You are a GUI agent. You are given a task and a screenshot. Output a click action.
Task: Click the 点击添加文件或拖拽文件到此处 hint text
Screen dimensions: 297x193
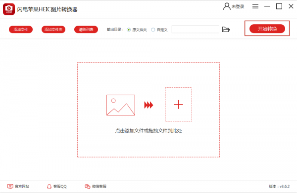point(148,131)
